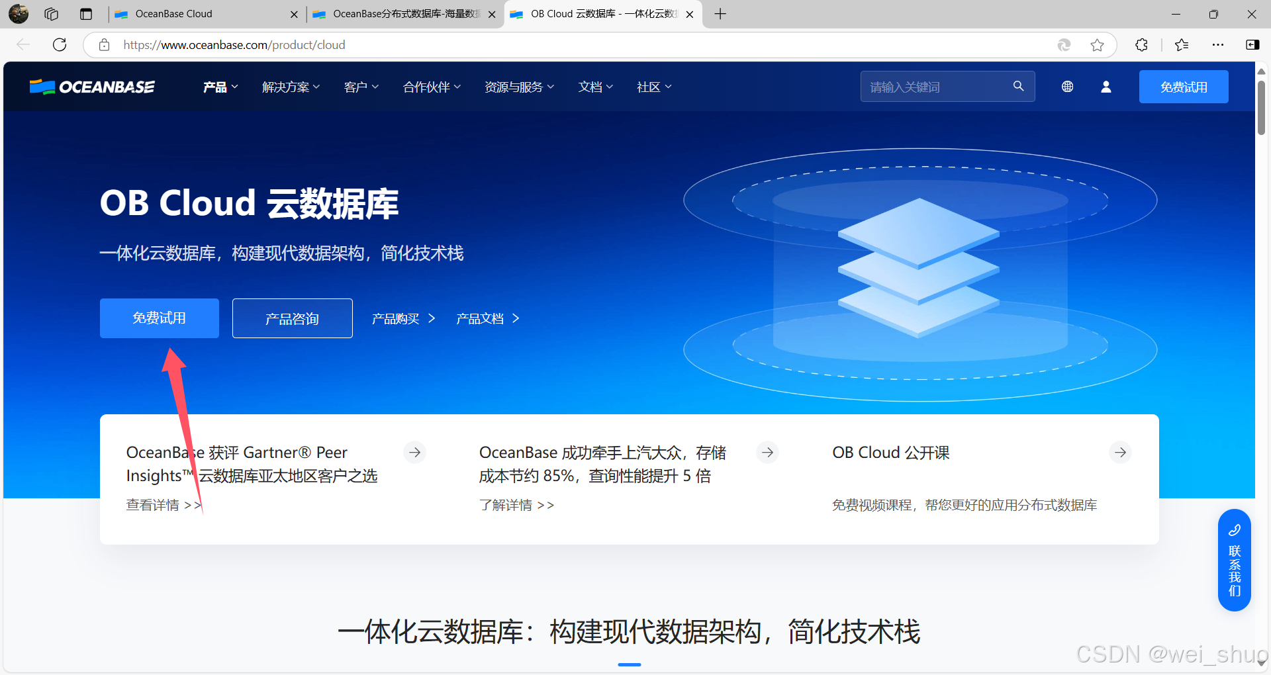Click the OceanBase logo

pyautogui.click(x=92, y=87)
